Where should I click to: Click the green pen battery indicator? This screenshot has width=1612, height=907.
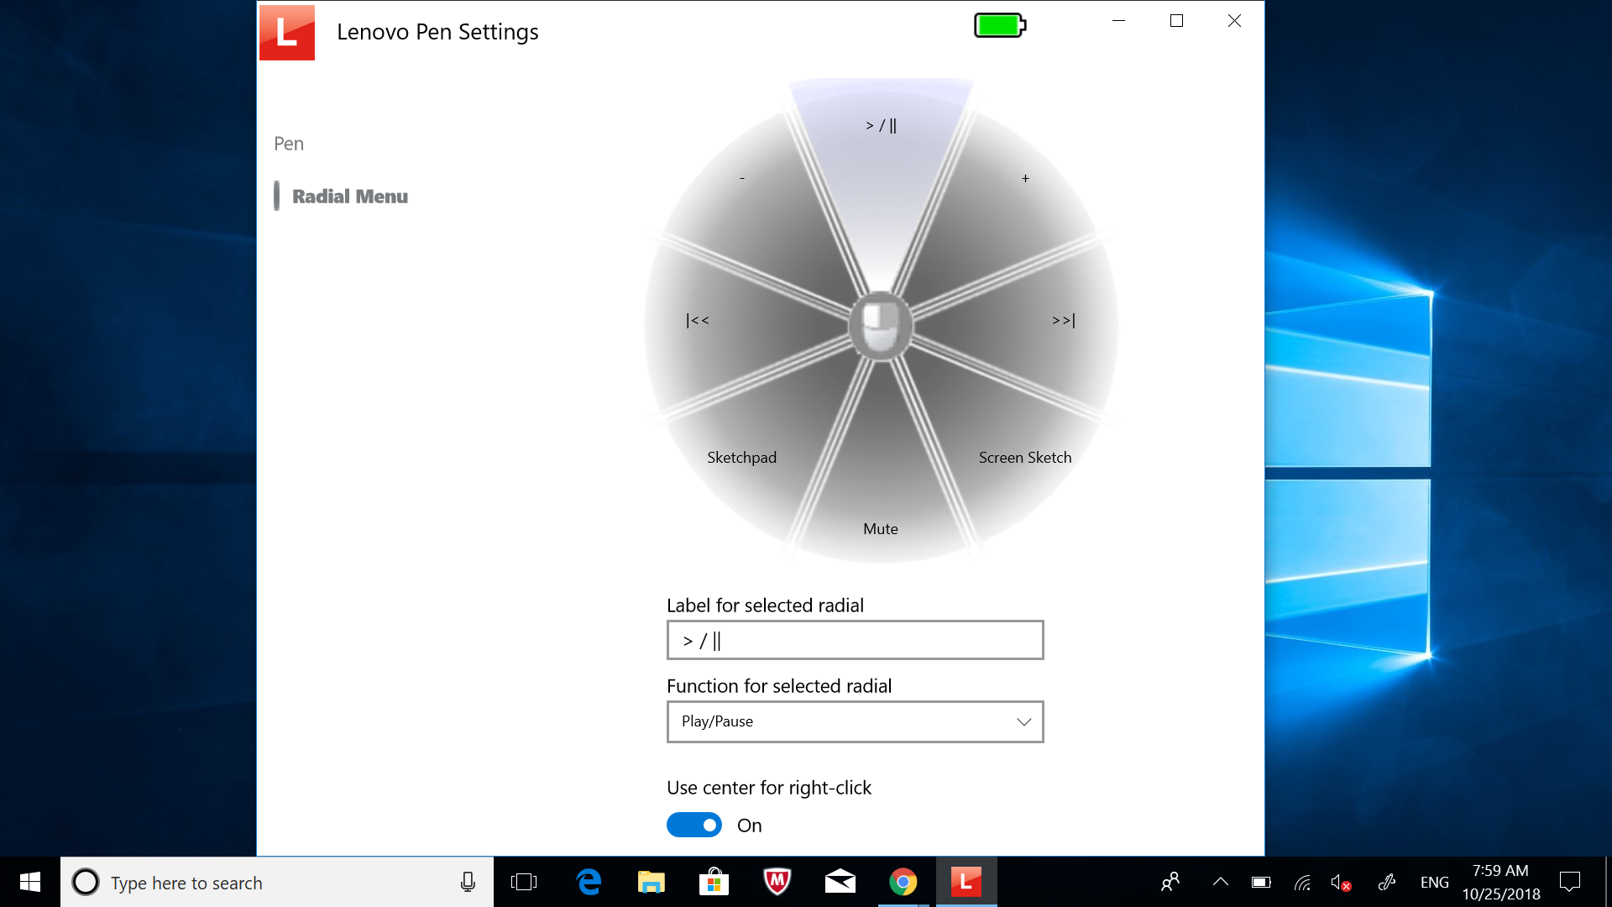1000,25
